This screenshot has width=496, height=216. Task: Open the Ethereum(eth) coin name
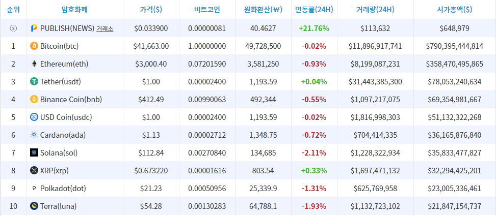(64, 64)
